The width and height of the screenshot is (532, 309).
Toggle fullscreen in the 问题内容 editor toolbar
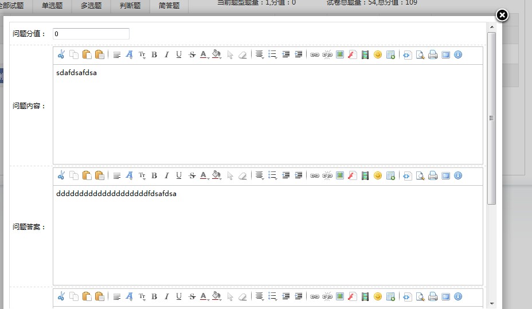pos(445,54)
